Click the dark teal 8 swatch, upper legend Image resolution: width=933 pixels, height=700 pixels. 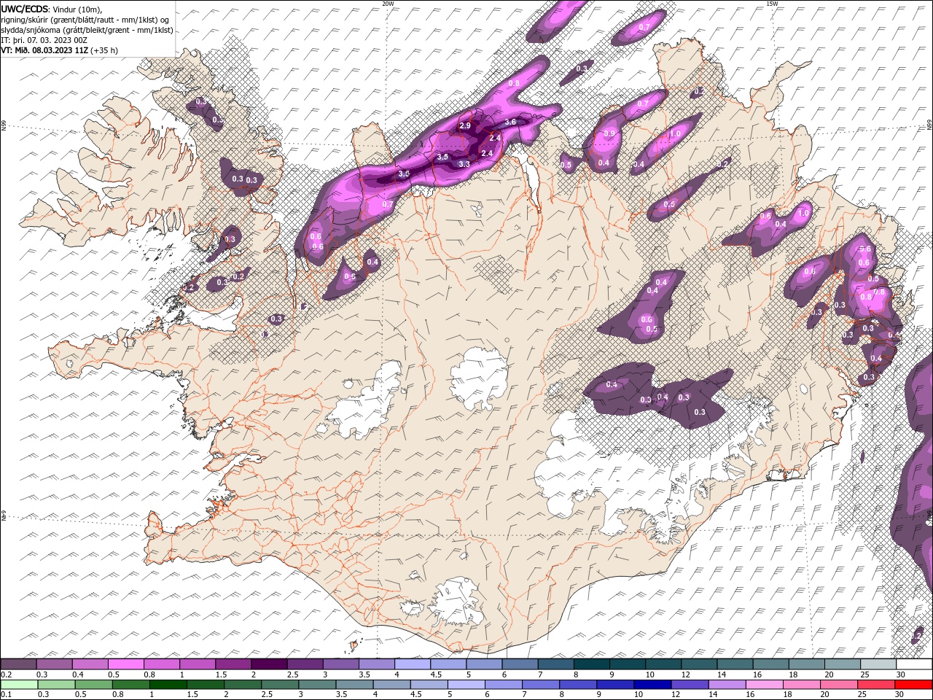[590, 664]
